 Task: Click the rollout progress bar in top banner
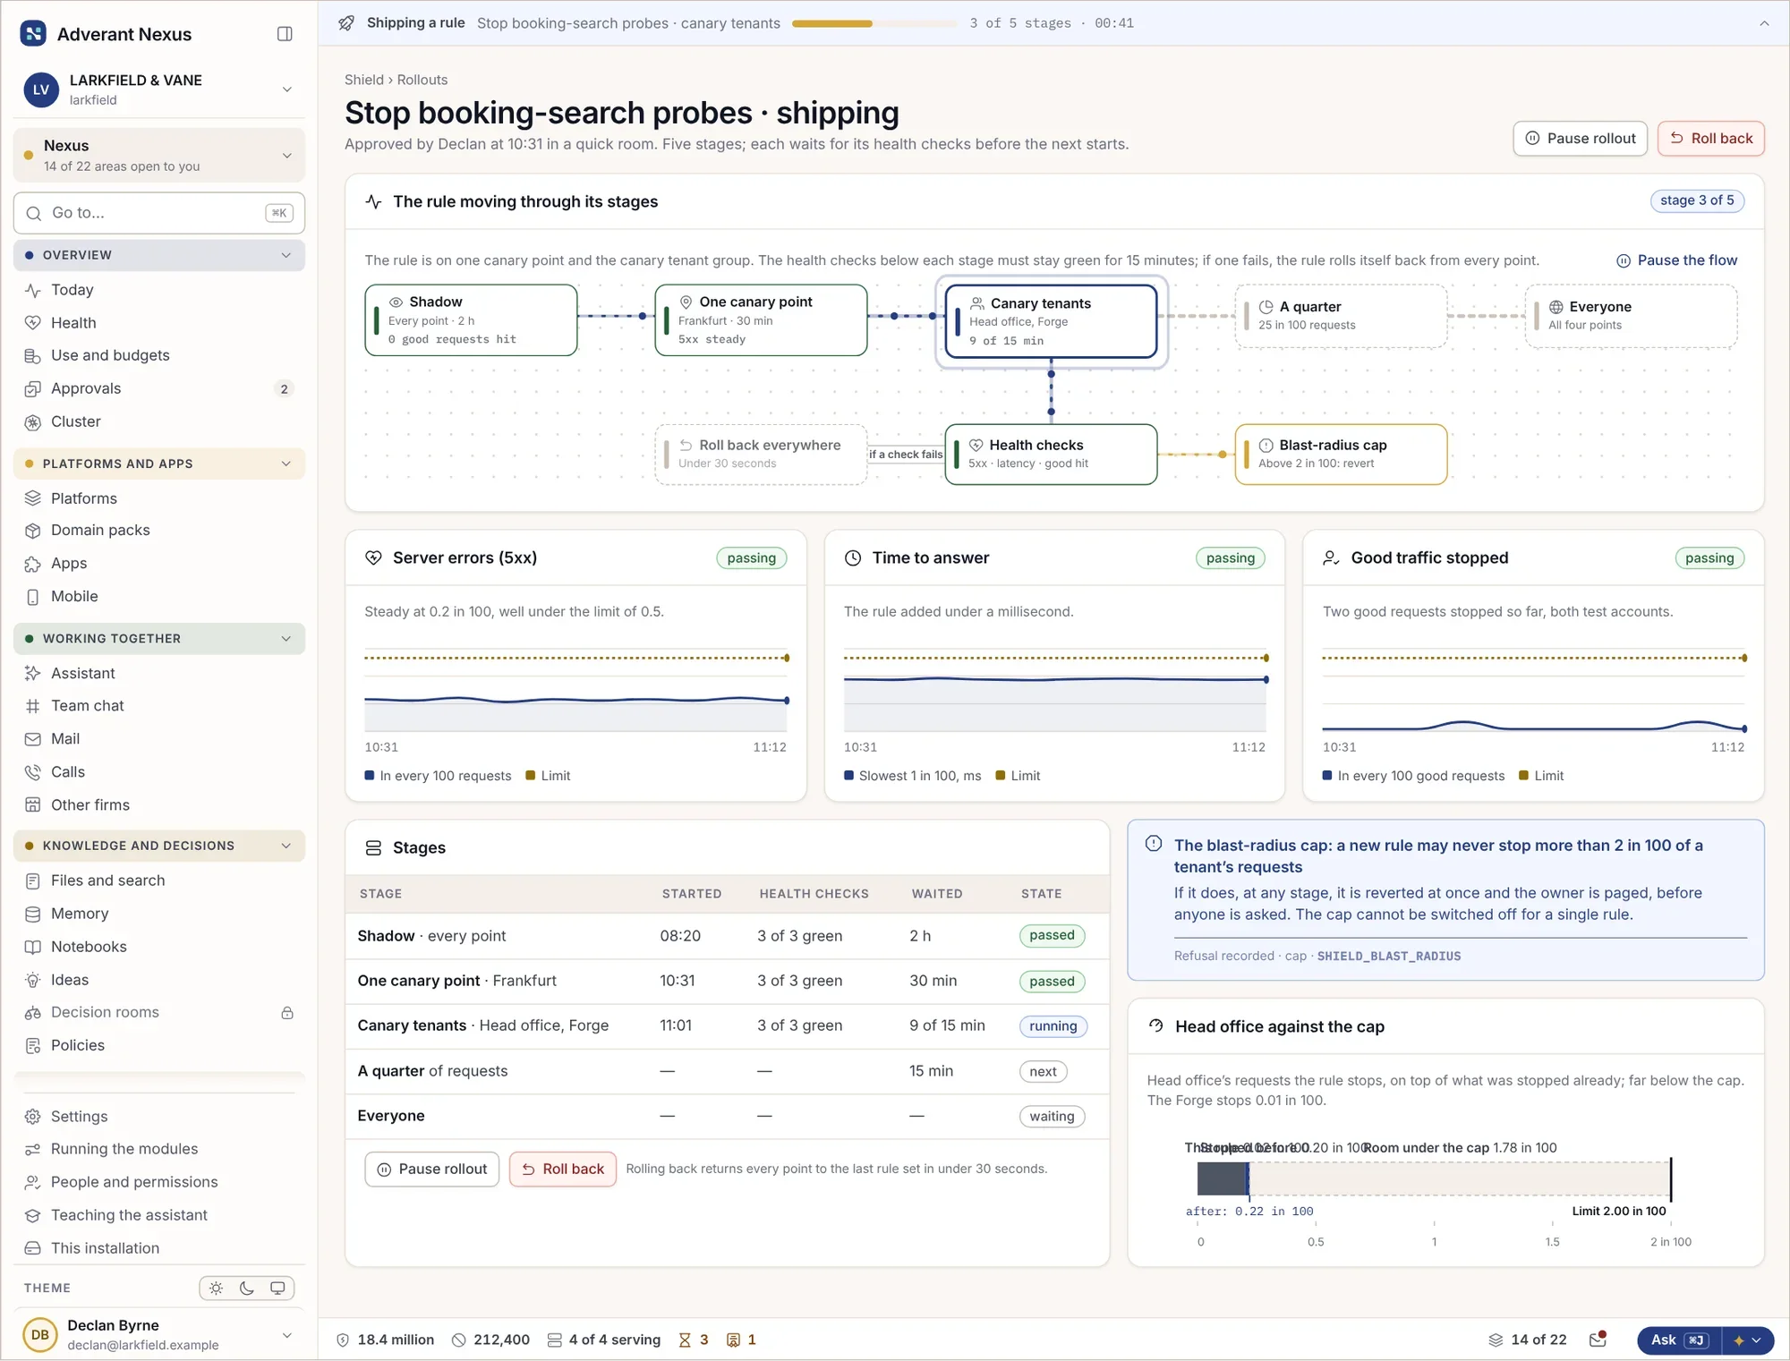[x=874, y=23]
